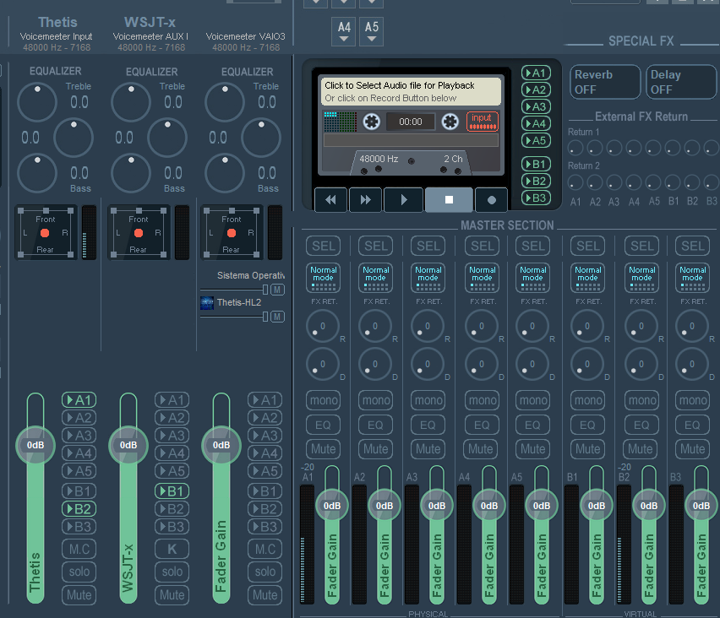This screenshot has width=720, height=618.
Task: Click the red input button on the cassette
Action: coord(482,122)
